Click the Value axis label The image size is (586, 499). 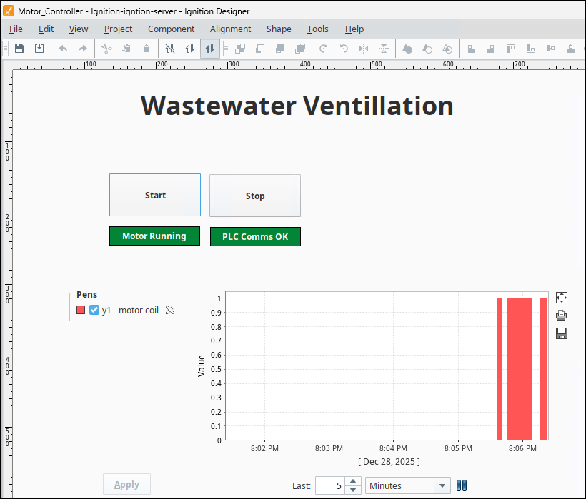[x=201, y=366]
